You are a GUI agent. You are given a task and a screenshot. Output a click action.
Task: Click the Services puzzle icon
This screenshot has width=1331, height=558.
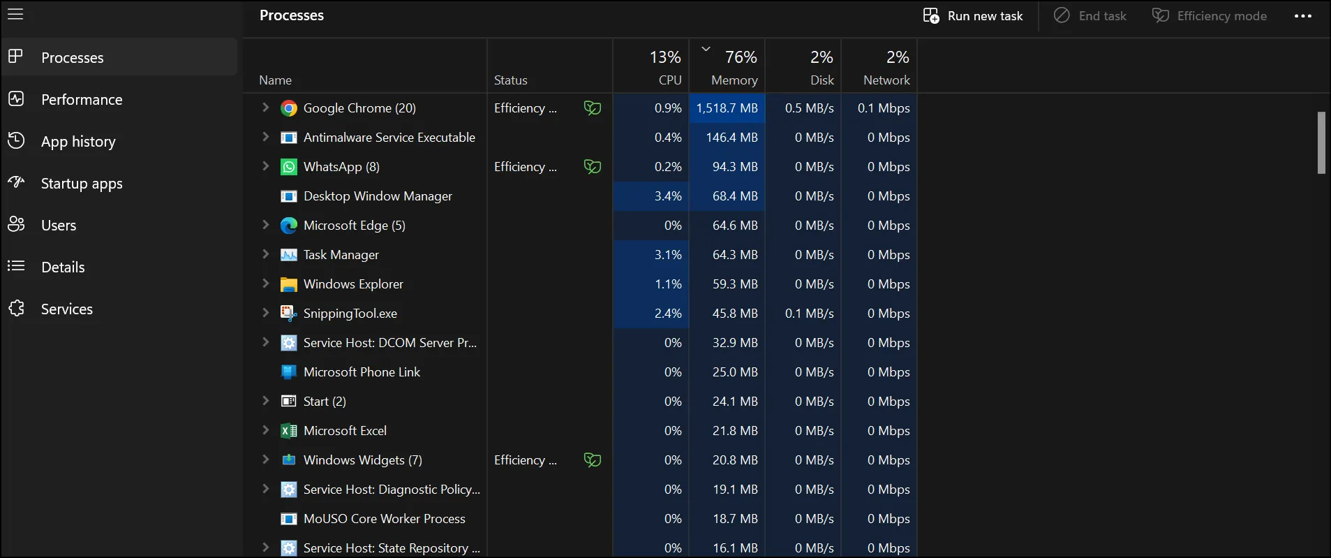pos(16,308)
